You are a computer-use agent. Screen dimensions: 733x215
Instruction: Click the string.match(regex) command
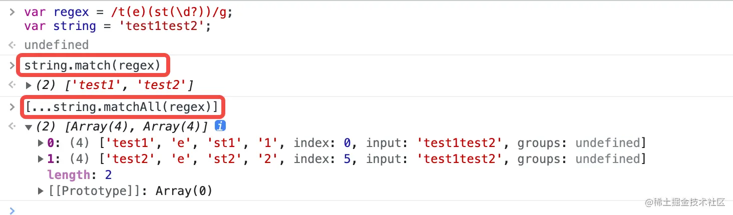(x=92, y=65)
